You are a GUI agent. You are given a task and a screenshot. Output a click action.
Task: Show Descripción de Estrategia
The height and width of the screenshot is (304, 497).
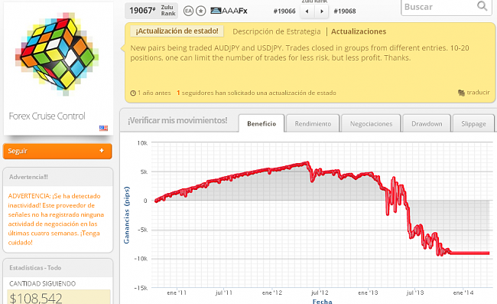(277, 31)
